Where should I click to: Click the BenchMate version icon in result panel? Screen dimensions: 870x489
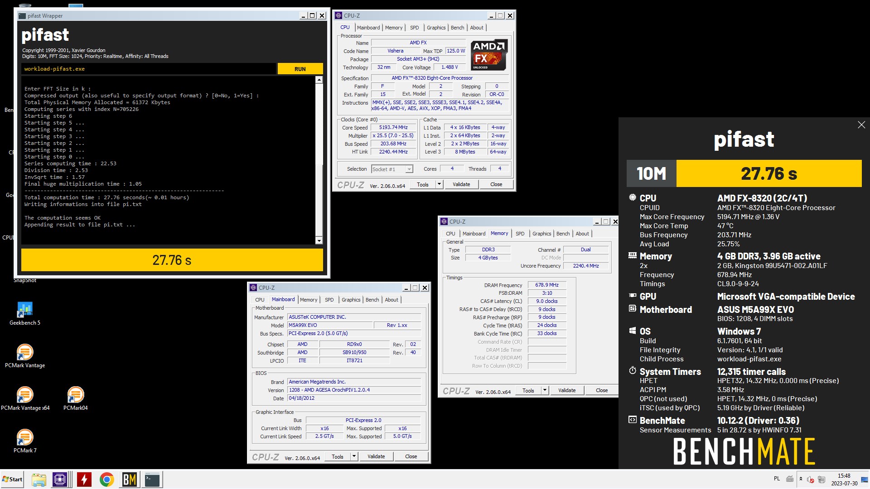tap(633, 420)
